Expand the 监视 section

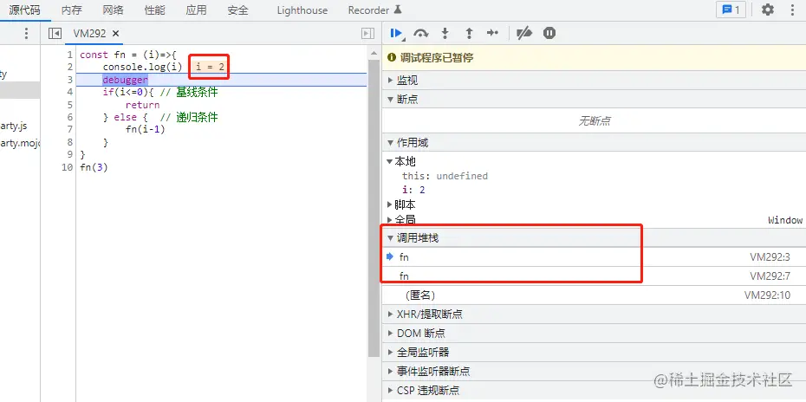pyautogui.click(x=595, y=81)
